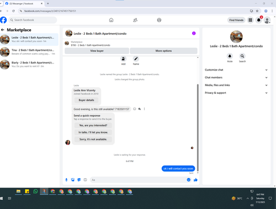Screen dimensions: 276x209
Task: Select the sent message ok i will contact you soon
Action: tap(178, 169)
